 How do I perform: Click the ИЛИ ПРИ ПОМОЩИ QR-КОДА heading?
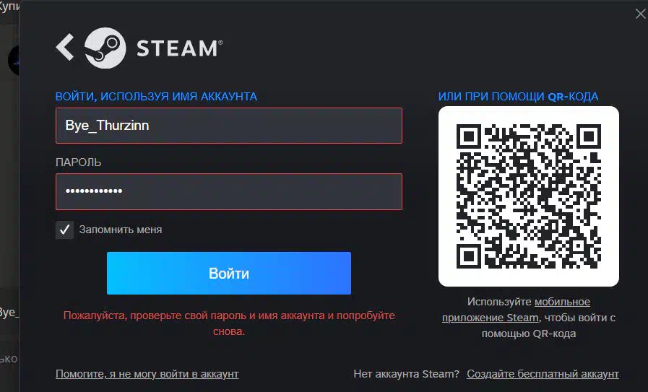(518, 97)
